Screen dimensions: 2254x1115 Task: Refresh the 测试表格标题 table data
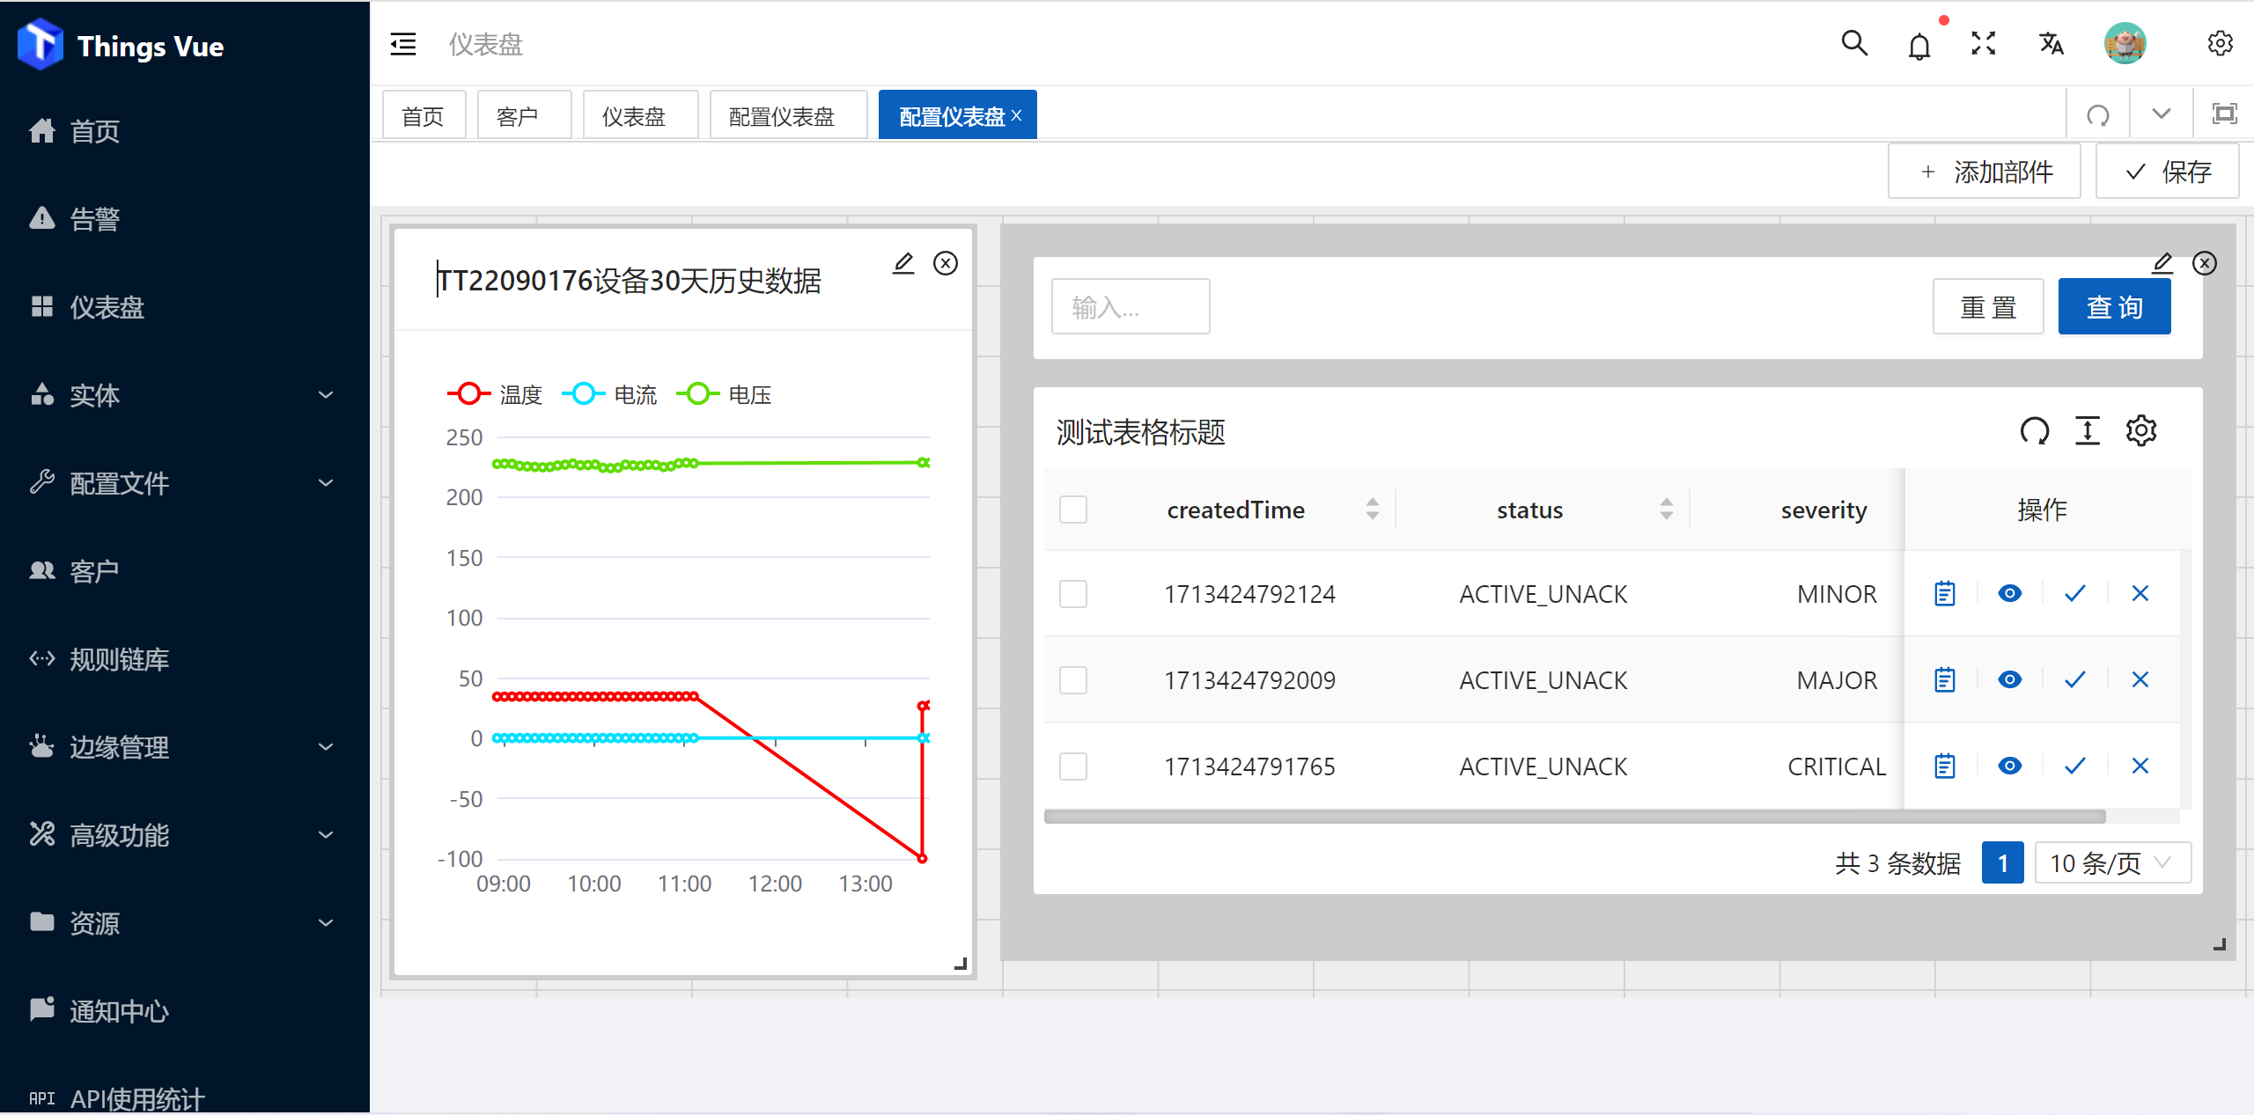click(2036, 431)
